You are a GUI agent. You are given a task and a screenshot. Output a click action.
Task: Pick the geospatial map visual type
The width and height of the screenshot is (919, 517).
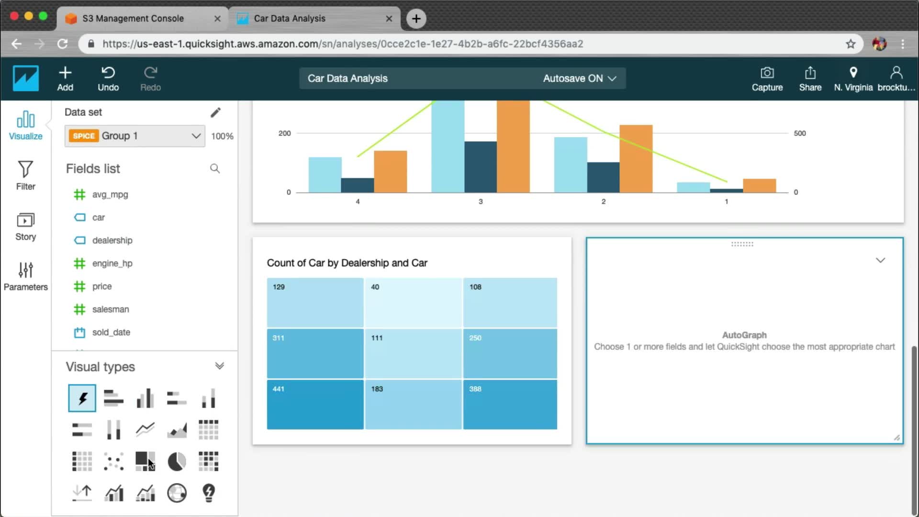click(177, 493)
